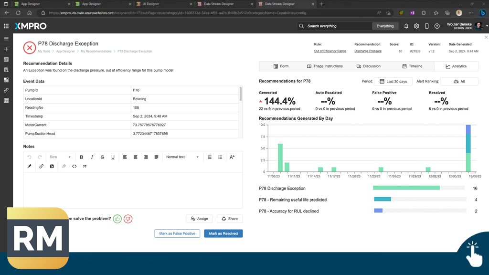The width and height of the screenshot is (489, 275).
Task: Switch to the Timeline tab
Action: [x=412, y=66]
